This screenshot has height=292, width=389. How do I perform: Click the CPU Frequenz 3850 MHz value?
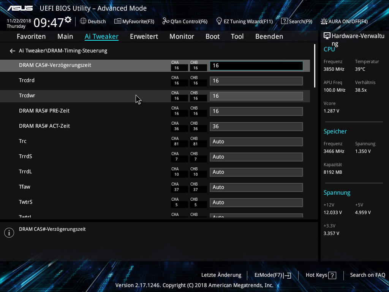coord(334,69)
